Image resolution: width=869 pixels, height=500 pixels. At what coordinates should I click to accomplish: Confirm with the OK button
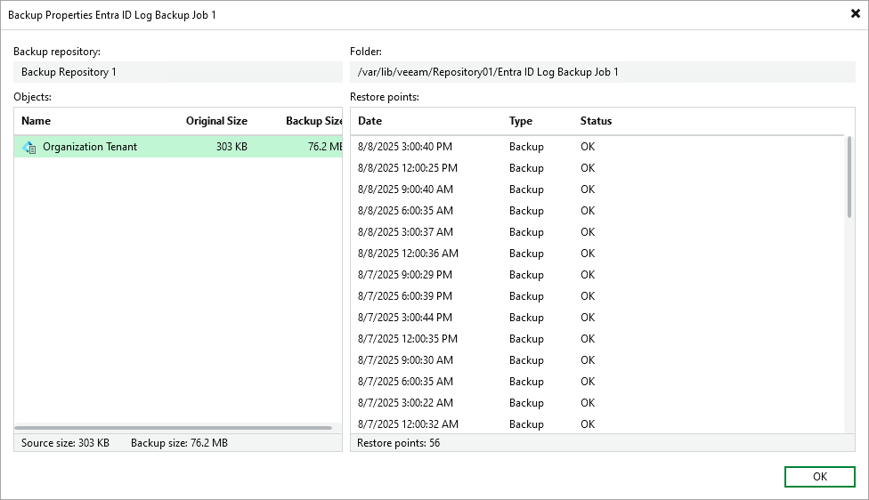pos(820,477)
